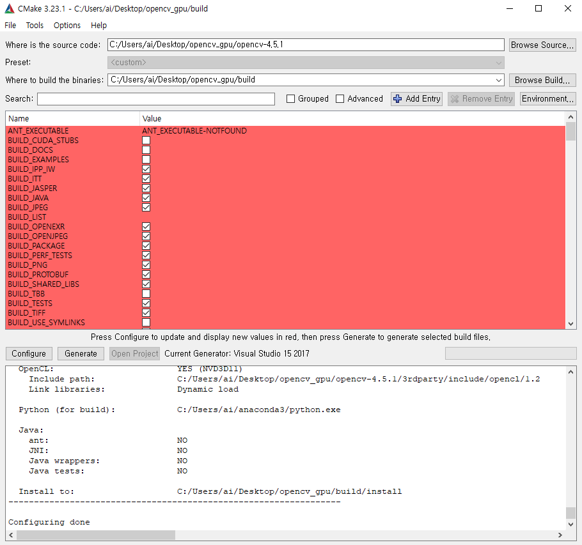Screen dimensions: 582x545
Task: Uncheck the BUILD_JAVA checkbox
Action: click(146, 197)
